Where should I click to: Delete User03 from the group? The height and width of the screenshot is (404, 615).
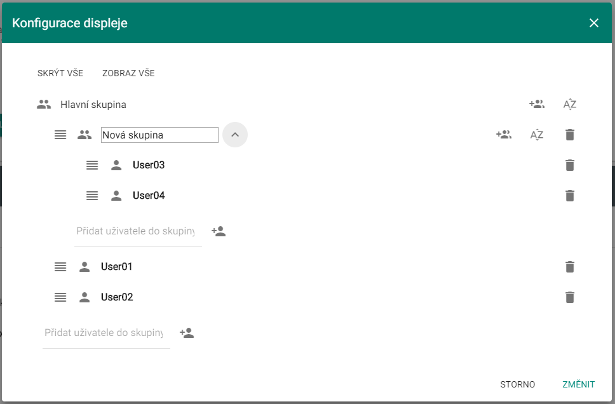570,165
